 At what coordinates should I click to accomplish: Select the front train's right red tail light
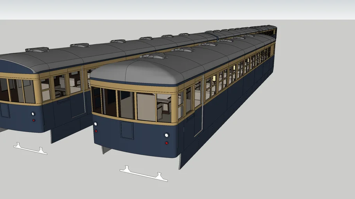coord(167,143)
